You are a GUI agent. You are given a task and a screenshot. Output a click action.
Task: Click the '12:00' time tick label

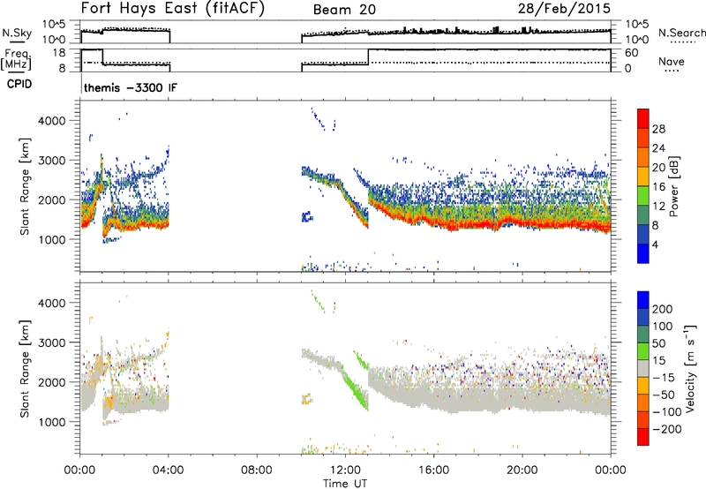click(345, 470)
